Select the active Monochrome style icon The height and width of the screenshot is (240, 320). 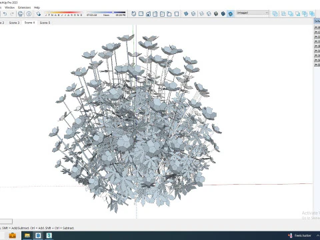[x=231, y=14]
